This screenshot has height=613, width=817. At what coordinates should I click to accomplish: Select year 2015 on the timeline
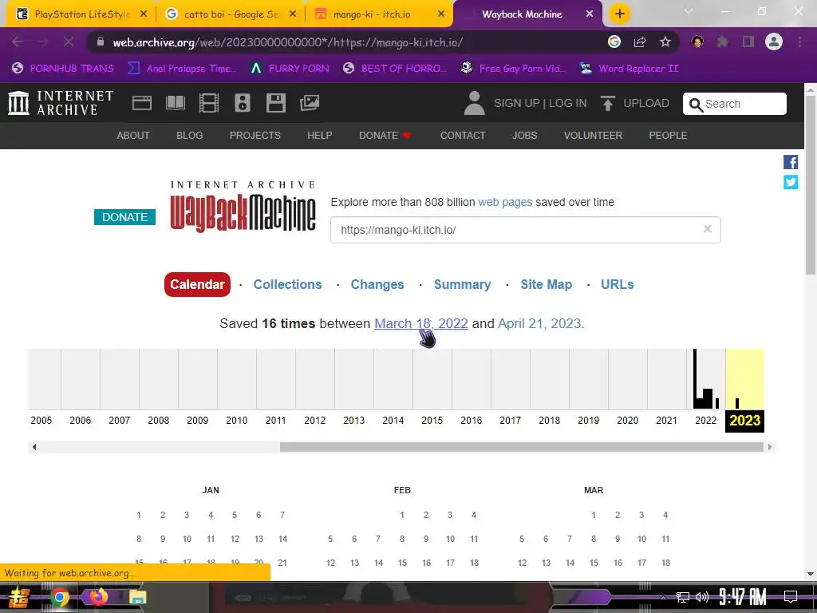[x=432, y=420]
